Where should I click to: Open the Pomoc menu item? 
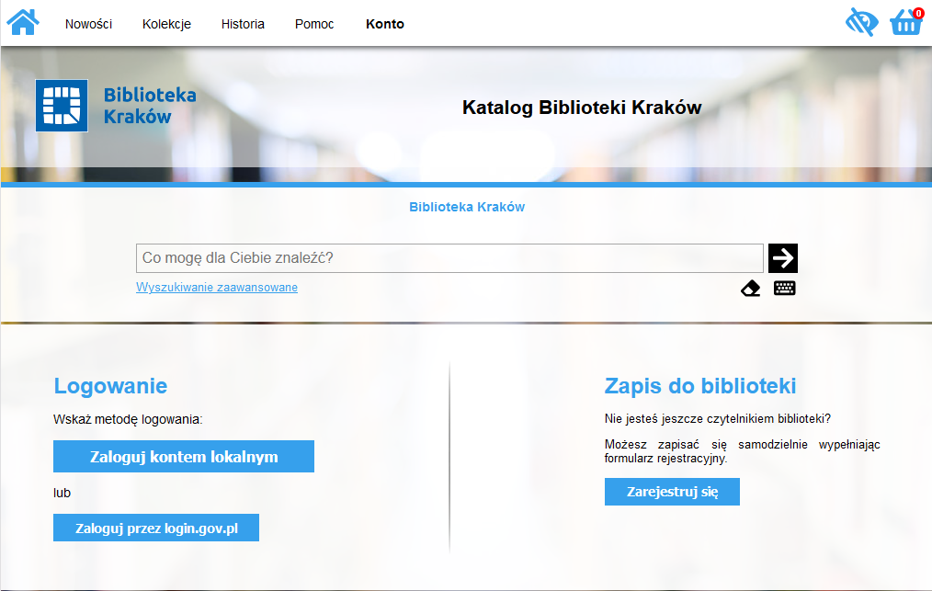(314, 24)
